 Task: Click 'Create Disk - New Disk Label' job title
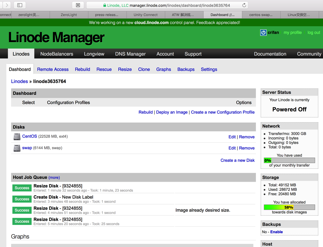click(x=63, y=197)
